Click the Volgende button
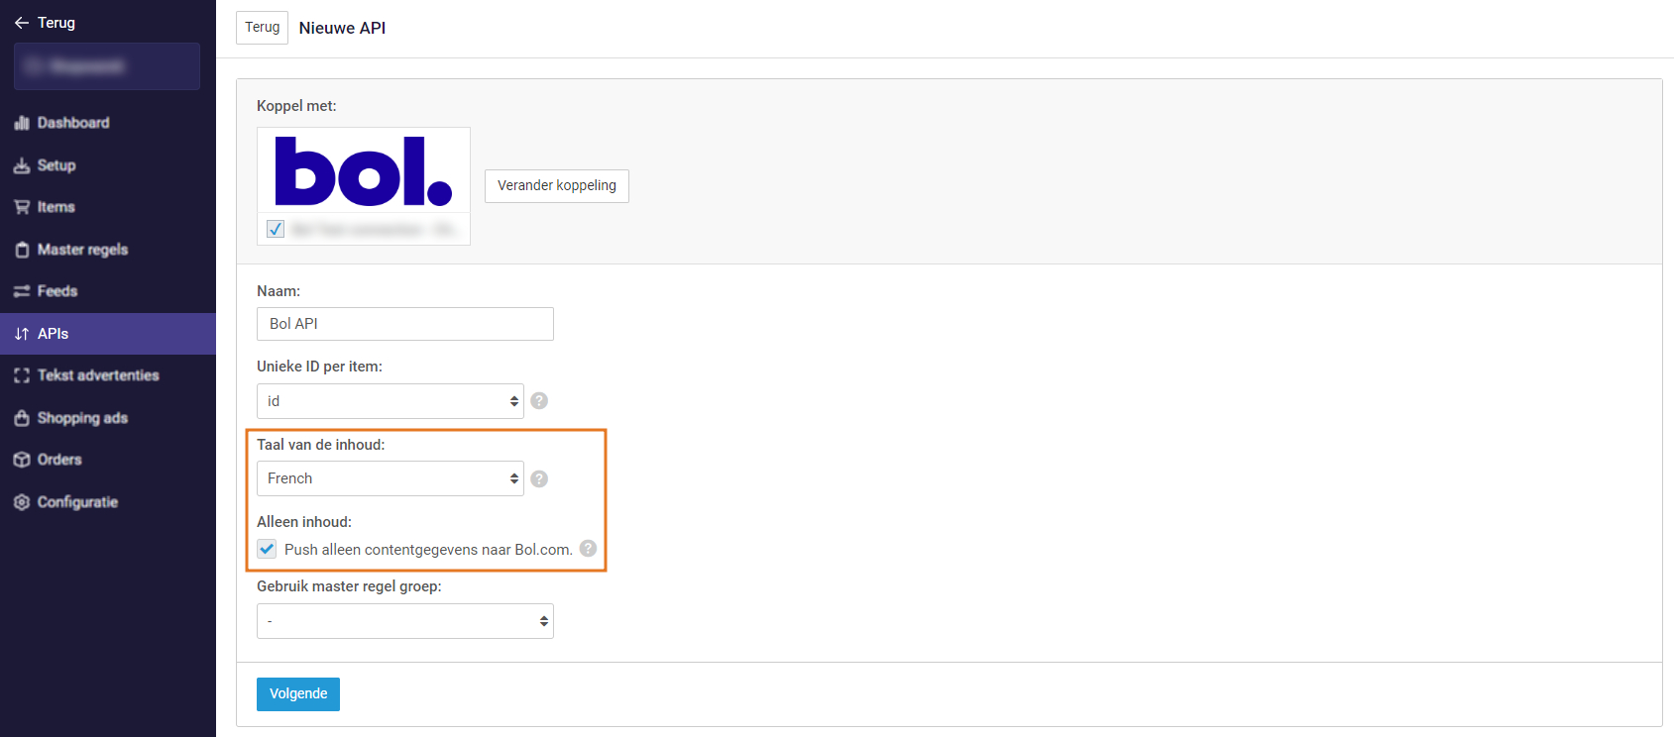This screenshot has height=737, width=1674. (298, 694)
